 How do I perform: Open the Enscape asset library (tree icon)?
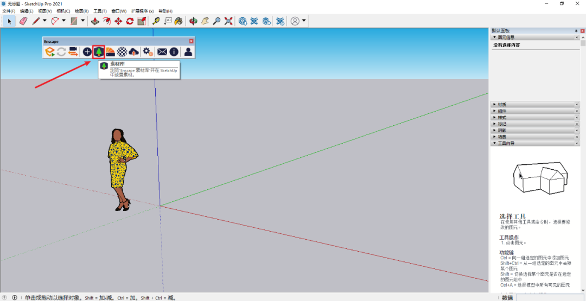click(98, 52)
